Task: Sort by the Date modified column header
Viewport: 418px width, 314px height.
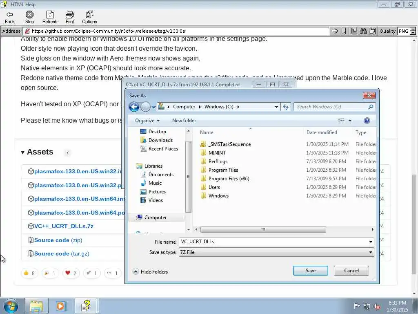Action: click(322, 132)
